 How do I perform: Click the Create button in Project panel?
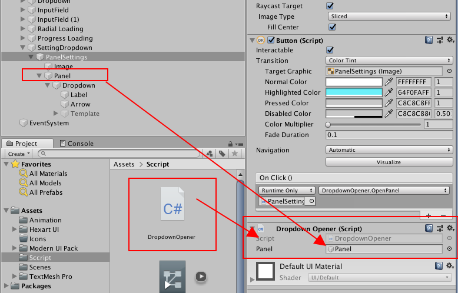tap(18, 154)
